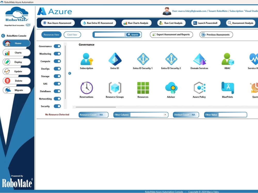Click the Resource Count NA field

93,115
